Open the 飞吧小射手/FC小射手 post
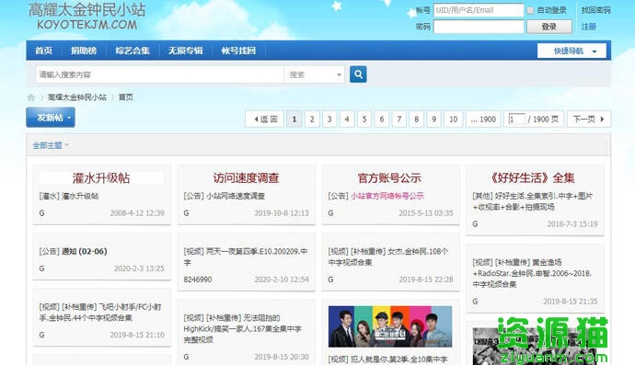Viewport: 635px width, 365px height. tap(100, 312)
